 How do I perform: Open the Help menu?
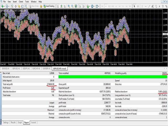click(x=40, y=2)
